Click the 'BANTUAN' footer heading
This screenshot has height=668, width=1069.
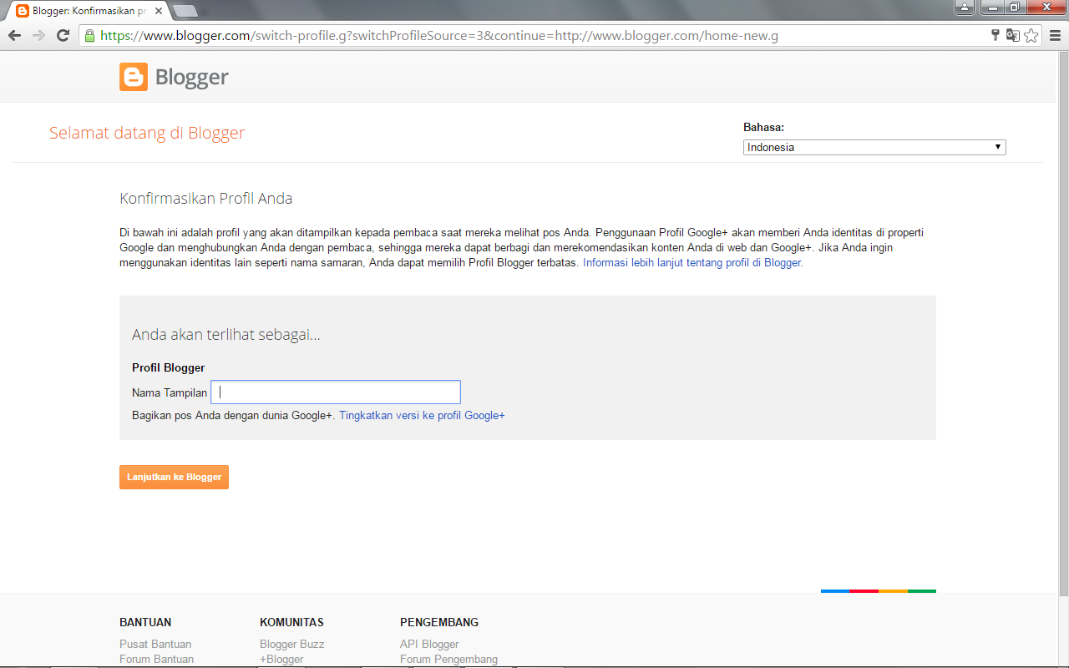pyautogui.click(x=145, y=622)
